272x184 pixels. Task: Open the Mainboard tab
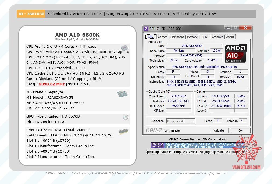tap(177, 37)
